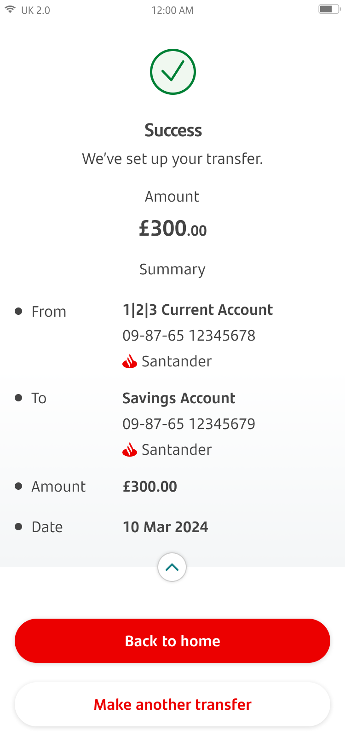Click the Santander flame logo under Savings Account
This screenshot has width=345, height=754.
coord(130,450)
